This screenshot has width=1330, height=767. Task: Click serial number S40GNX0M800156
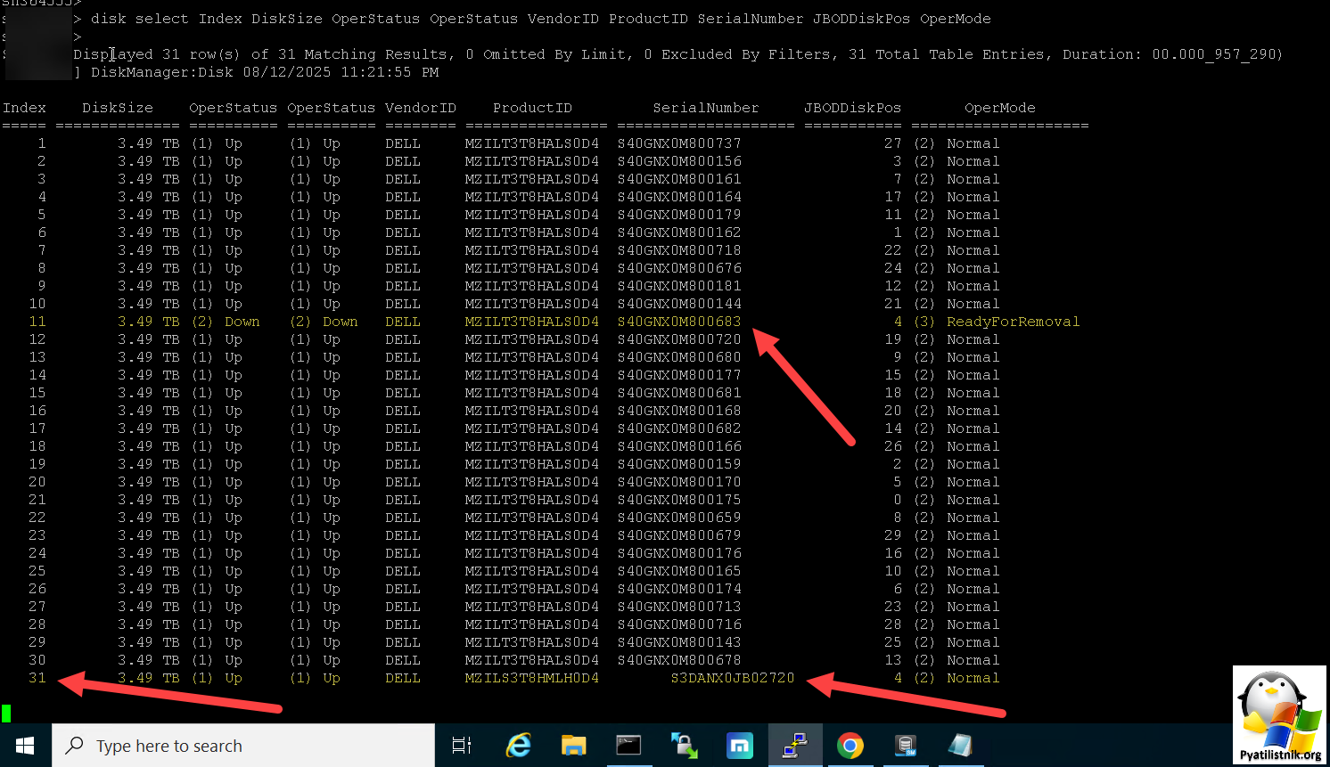pyautogui.click(x=679, y=161)
